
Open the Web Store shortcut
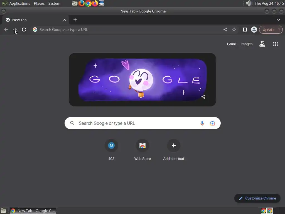pos(142,150)
